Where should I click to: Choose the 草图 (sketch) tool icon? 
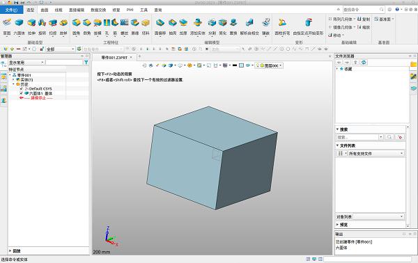click(x=7, y=23)
